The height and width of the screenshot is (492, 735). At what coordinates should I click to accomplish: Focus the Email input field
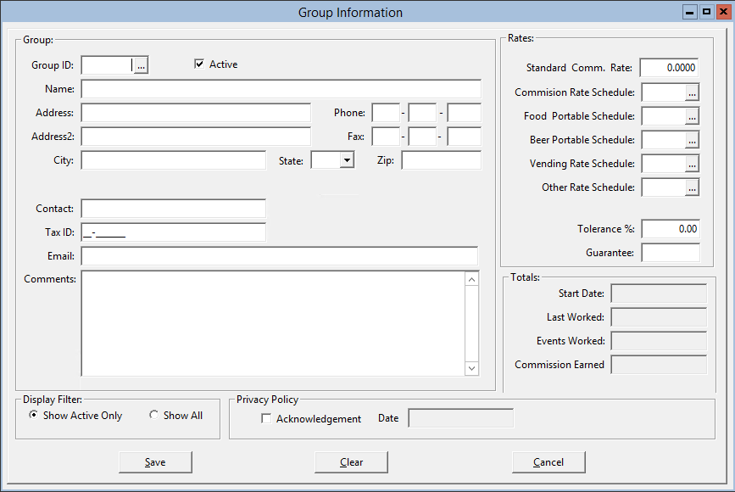pos(279,256)
